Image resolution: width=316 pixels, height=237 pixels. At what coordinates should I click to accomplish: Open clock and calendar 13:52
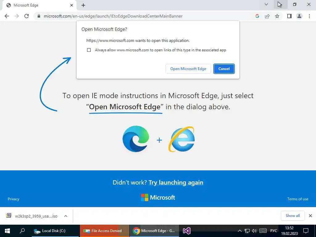pos(289,231)
